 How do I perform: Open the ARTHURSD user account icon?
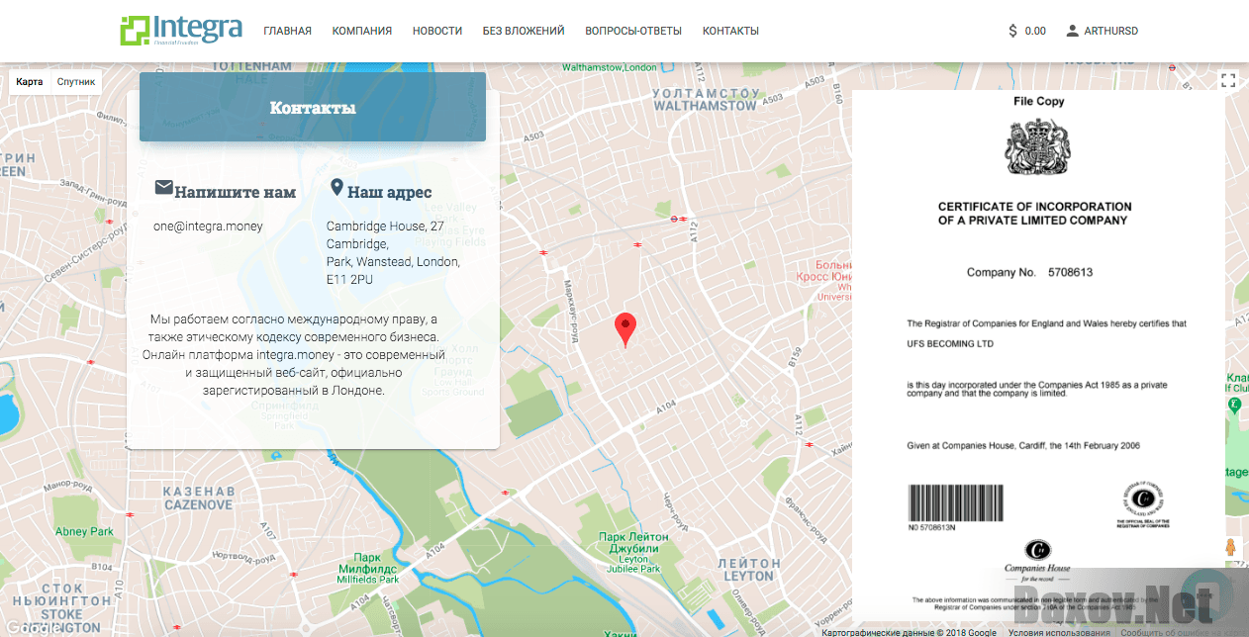[x=1072, y=31]
